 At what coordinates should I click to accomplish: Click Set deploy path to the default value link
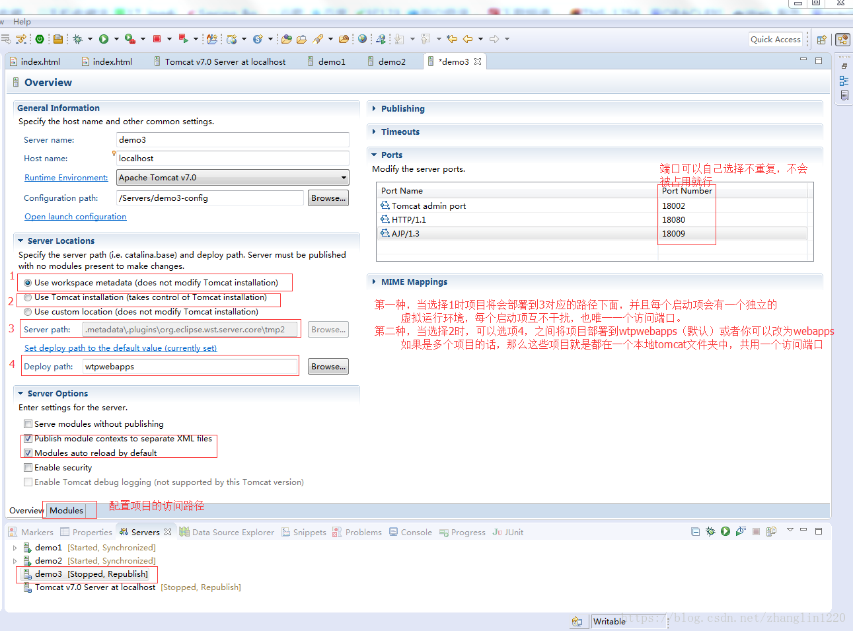coord(120,348)
